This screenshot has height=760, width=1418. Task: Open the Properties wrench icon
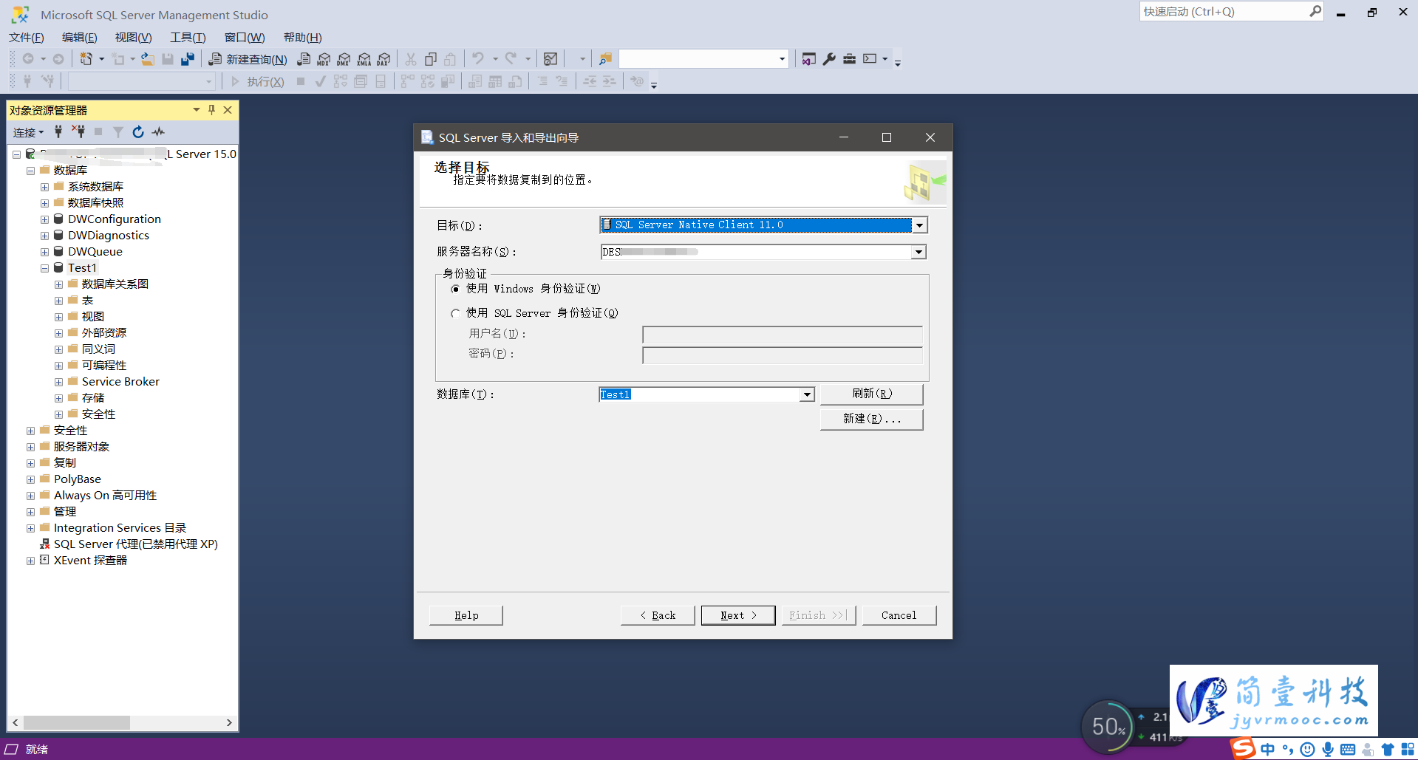pyautogui.click(x=829, y=59)
